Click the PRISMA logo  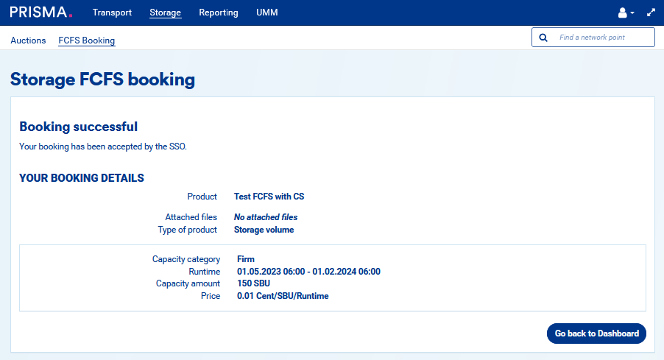pyautogui.click(x=41, y=13)
